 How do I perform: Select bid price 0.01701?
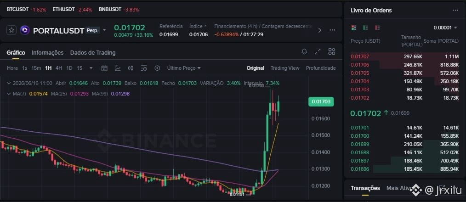pos(359,128)
